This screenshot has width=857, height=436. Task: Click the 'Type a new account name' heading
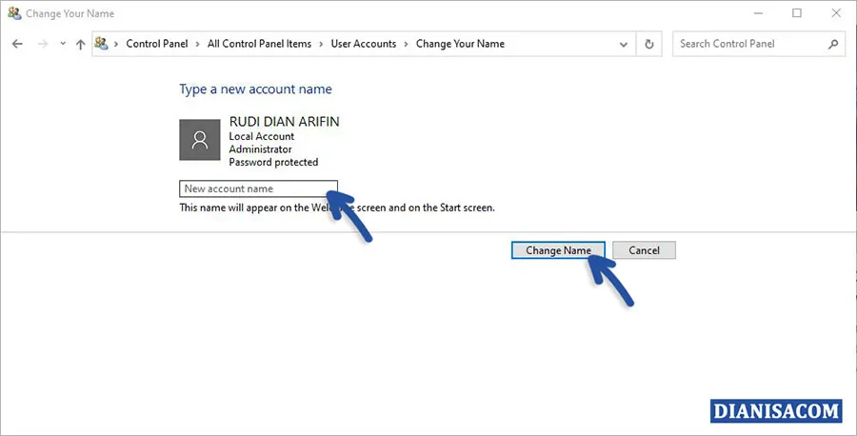[256, 89]
